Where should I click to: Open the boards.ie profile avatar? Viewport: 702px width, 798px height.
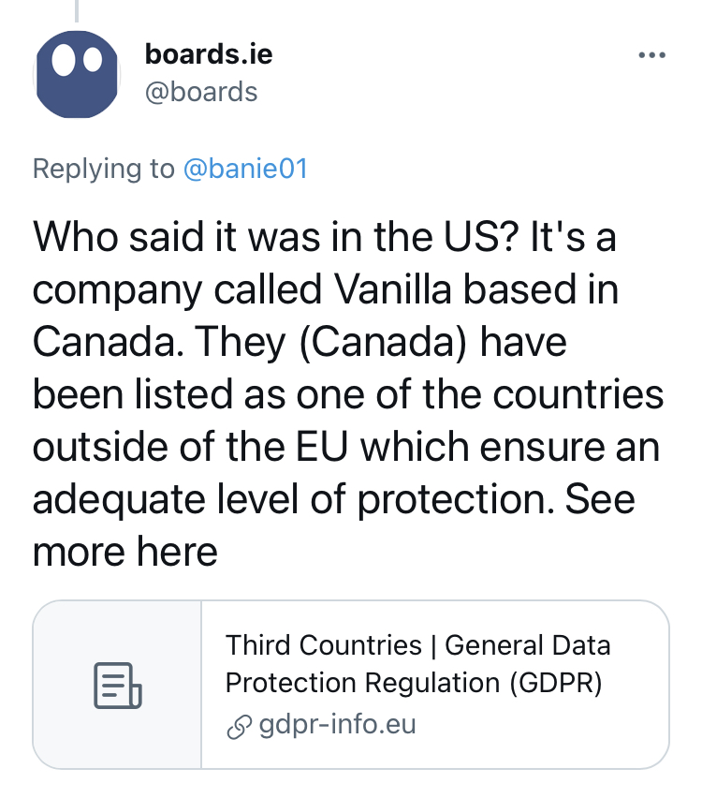coord(77,74)
